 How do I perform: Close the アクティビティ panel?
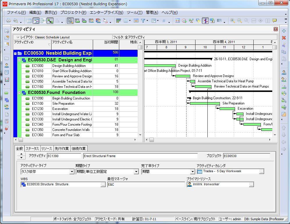(x=275, y=29)
